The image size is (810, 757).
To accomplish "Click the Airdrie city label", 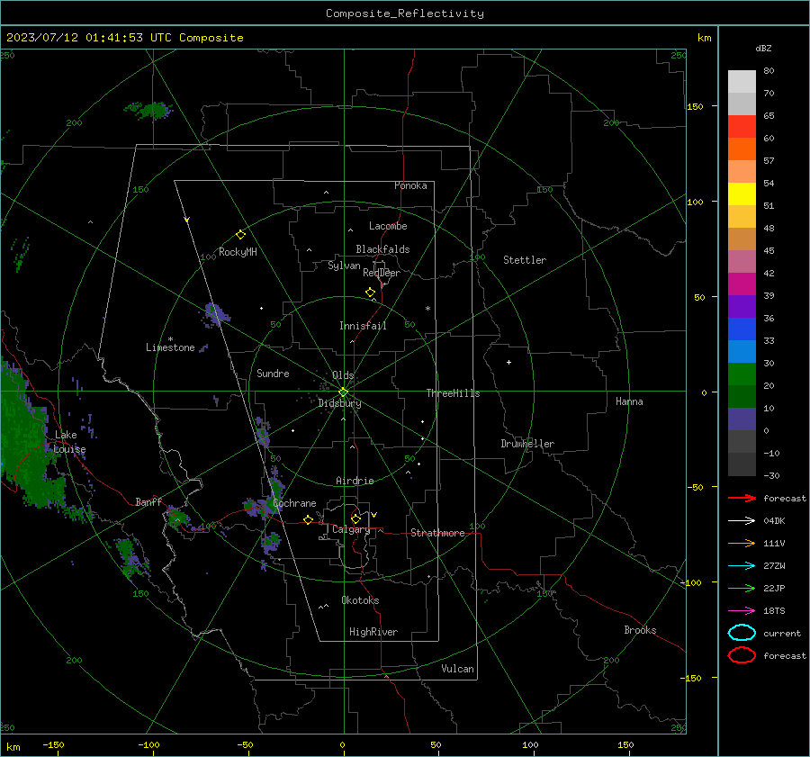I will click(x=355, y=481).
